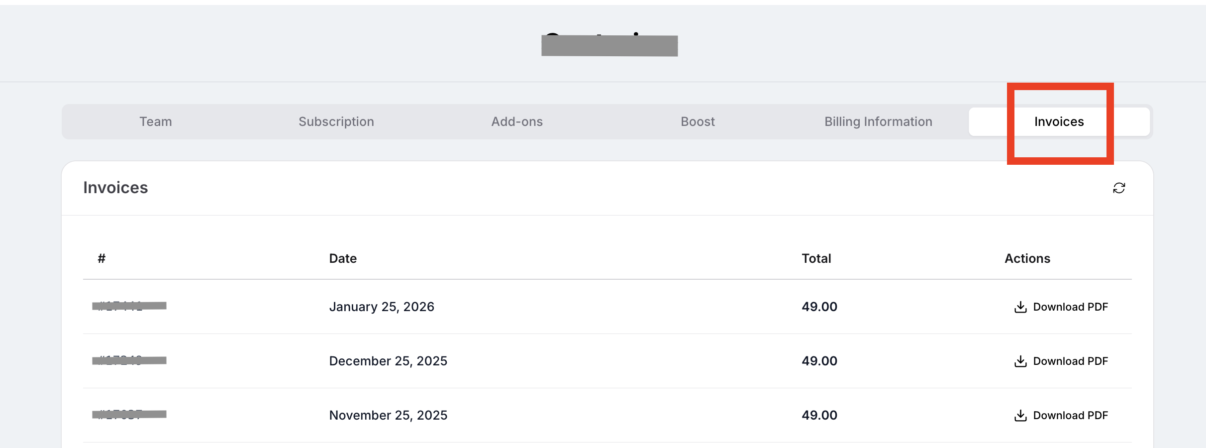
Task: Refresh the invoices list
Action: pos(1119,188)
